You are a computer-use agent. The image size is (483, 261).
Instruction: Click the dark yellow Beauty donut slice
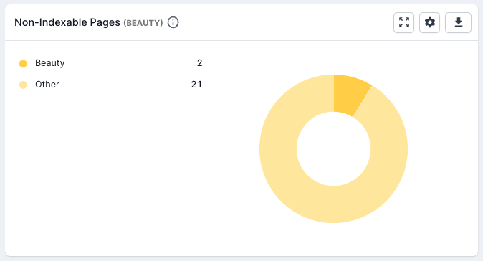tap(350, 94)
